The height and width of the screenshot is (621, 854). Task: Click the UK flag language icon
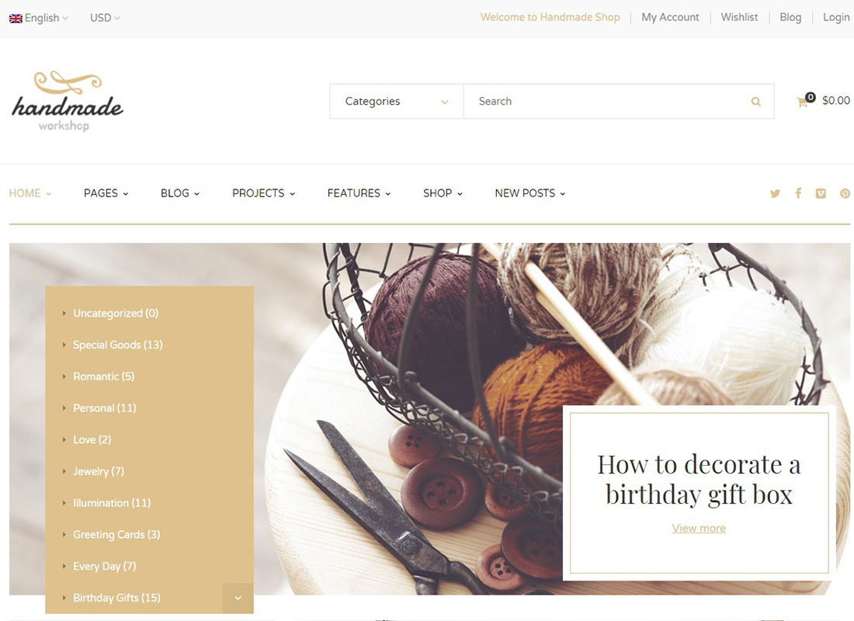(16, 18)
